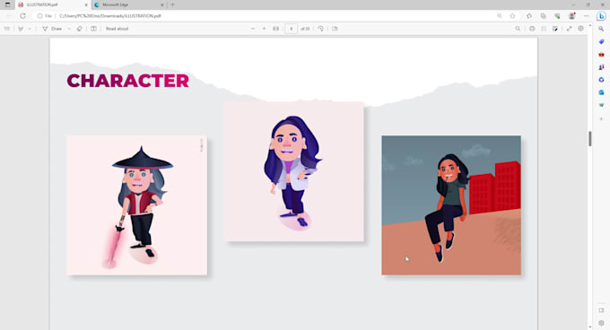Open sidebar settings gear at bottom
The width and height of the screenshot is (610, 330).
tap(601, 323)
